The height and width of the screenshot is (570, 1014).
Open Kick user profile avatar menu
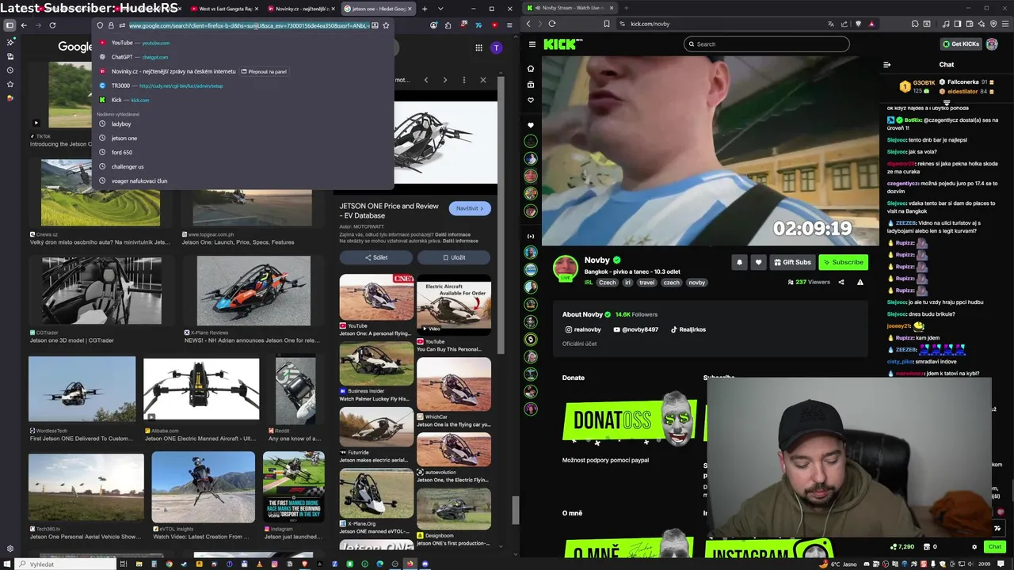992,44
